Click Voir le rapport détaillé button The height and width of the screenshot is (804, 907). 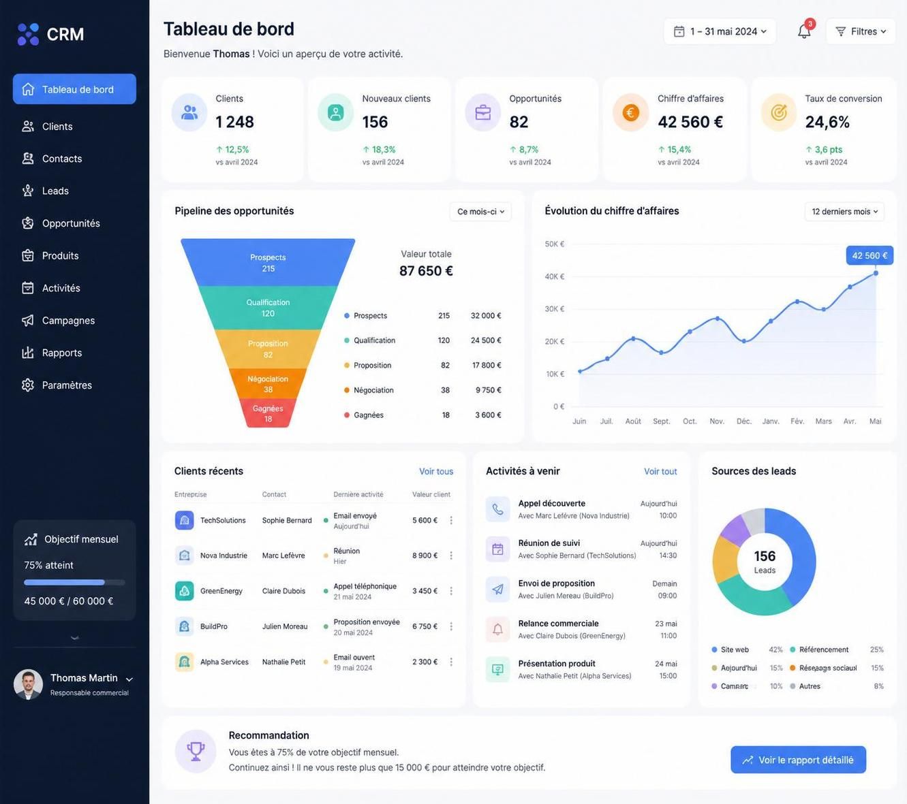[798, 760]
